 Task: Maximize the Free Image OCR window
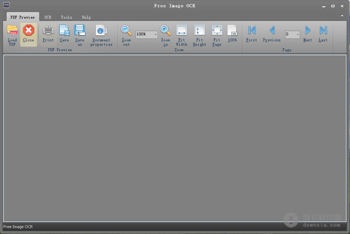pyautogui.click(x=333, y=6)
